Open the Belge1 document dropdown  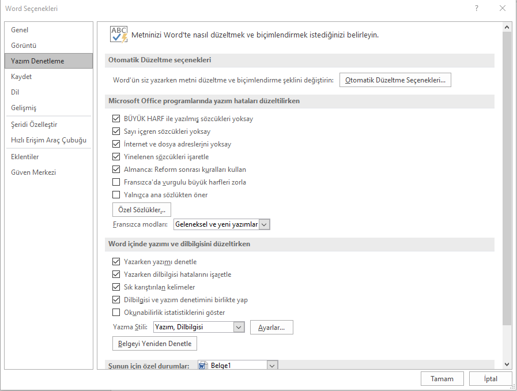click(272, 366)
